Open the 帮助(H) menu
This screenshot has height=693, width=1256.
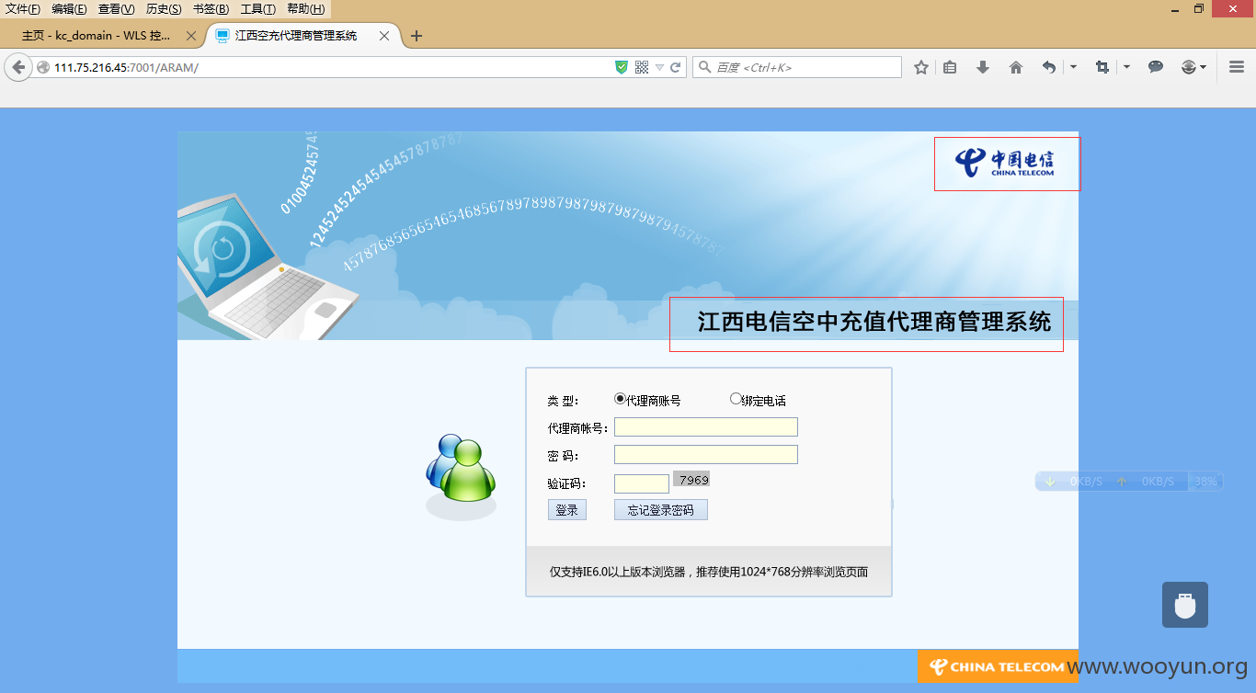coord(305,9)
